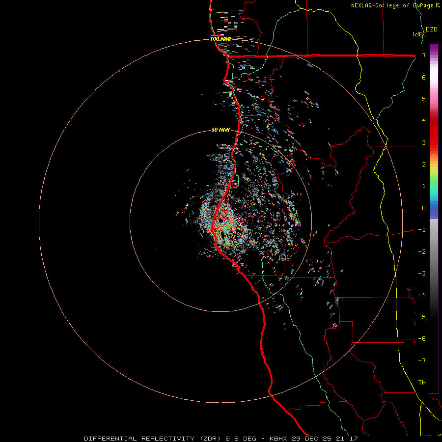The height and width of the screenshot is (442, 442).
Task: Click the ZDR color scale bar
Action: 434,218
